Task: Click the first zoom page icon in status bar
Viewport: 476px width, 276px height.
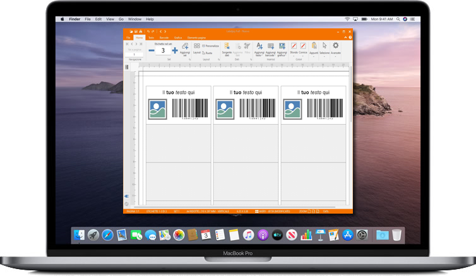Action: pos(309,211)
